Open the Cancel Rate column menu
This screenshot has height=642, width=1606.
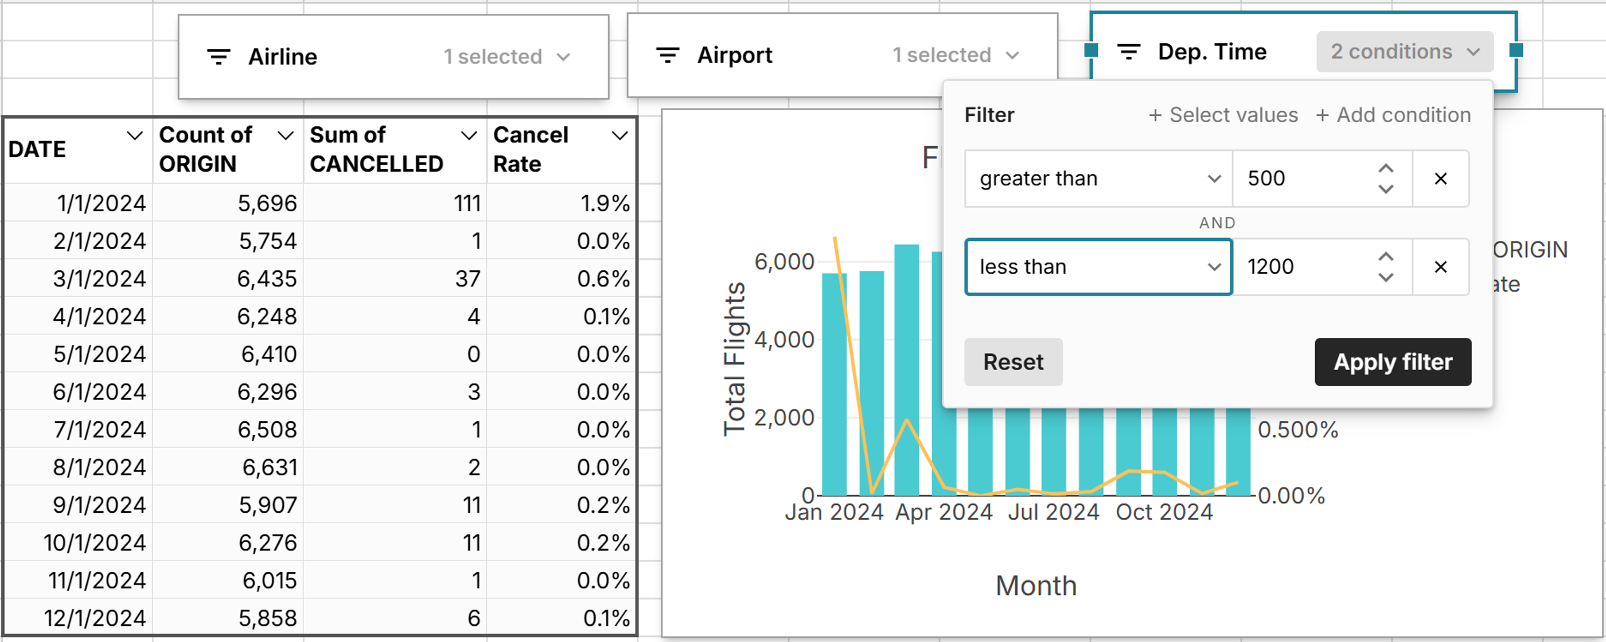tap(619, 135)
